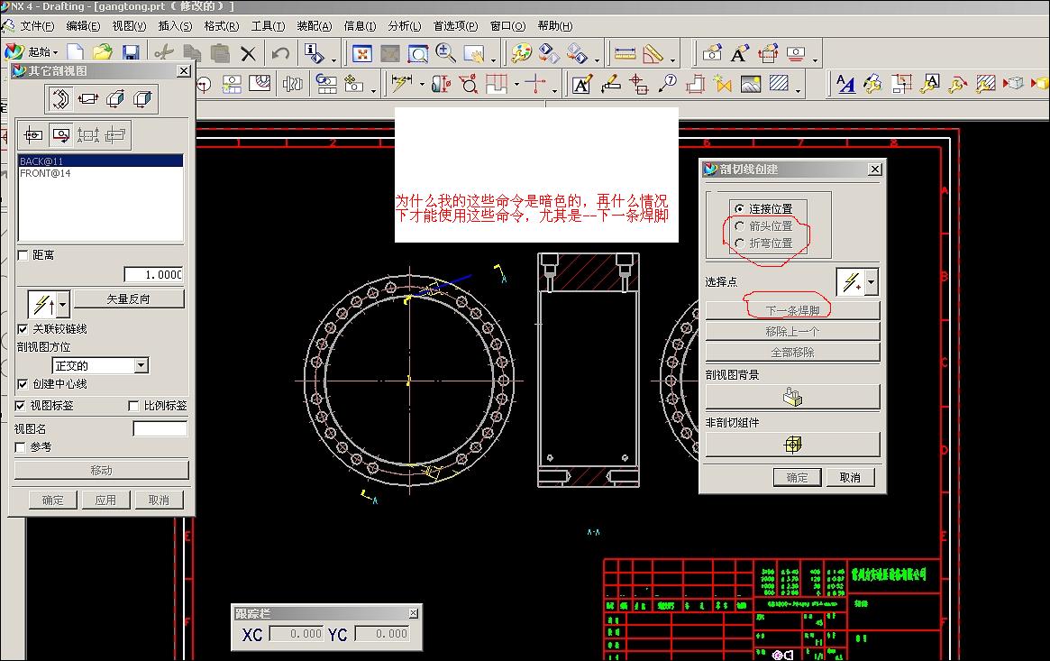Expand the dropdown arrow beside the information icon
This screenshot has height=661, width=1050.
coord(333,60)
